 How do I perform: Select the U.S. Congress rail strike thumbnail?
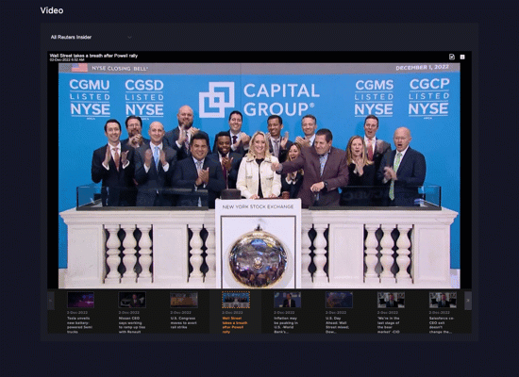pos(184,300)
